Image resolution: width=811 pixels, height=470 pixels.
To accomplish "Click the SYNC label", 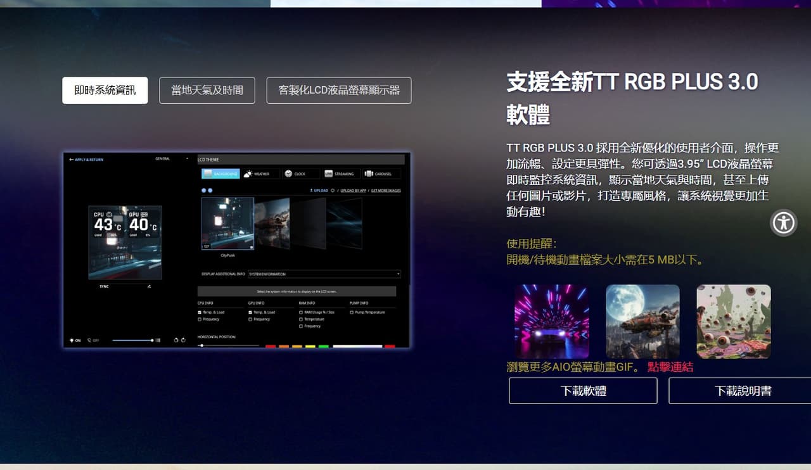I will coord(104,286).
